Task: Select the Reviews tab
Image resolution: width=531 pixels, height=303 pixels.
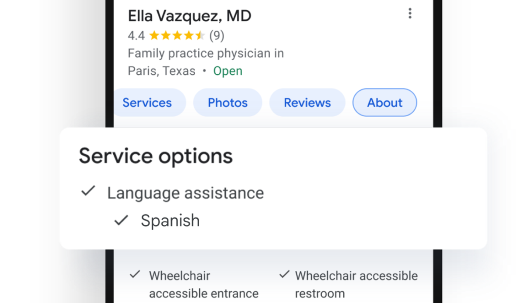Action: (307, 103)
